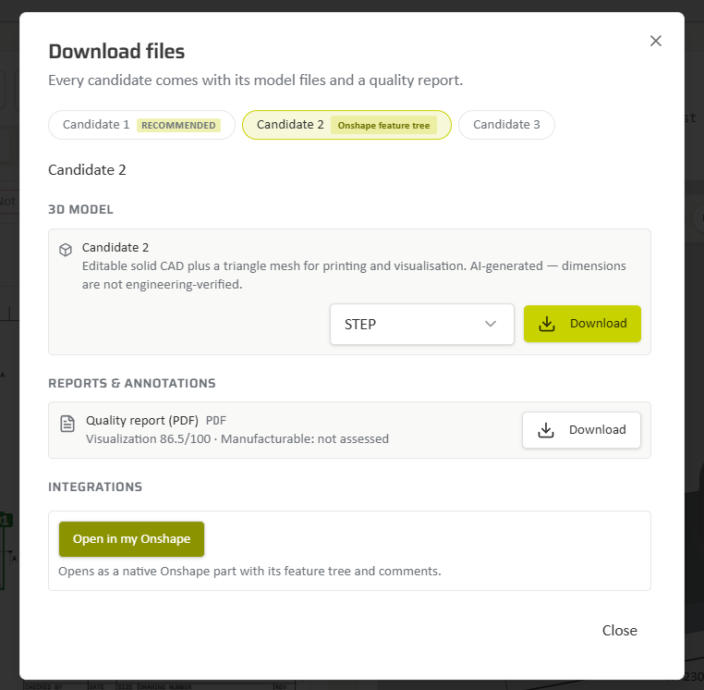Click the REPORTS & ANNOTATIONS label
This screenshot has height=690, width=704.
coord(132,384)
